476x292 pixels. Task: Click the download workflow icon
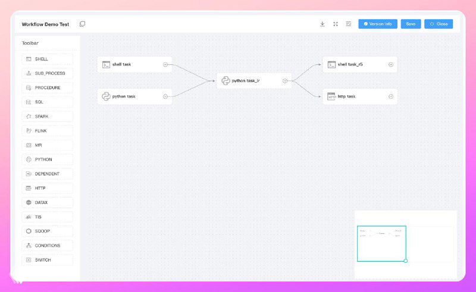click(322, 24)
